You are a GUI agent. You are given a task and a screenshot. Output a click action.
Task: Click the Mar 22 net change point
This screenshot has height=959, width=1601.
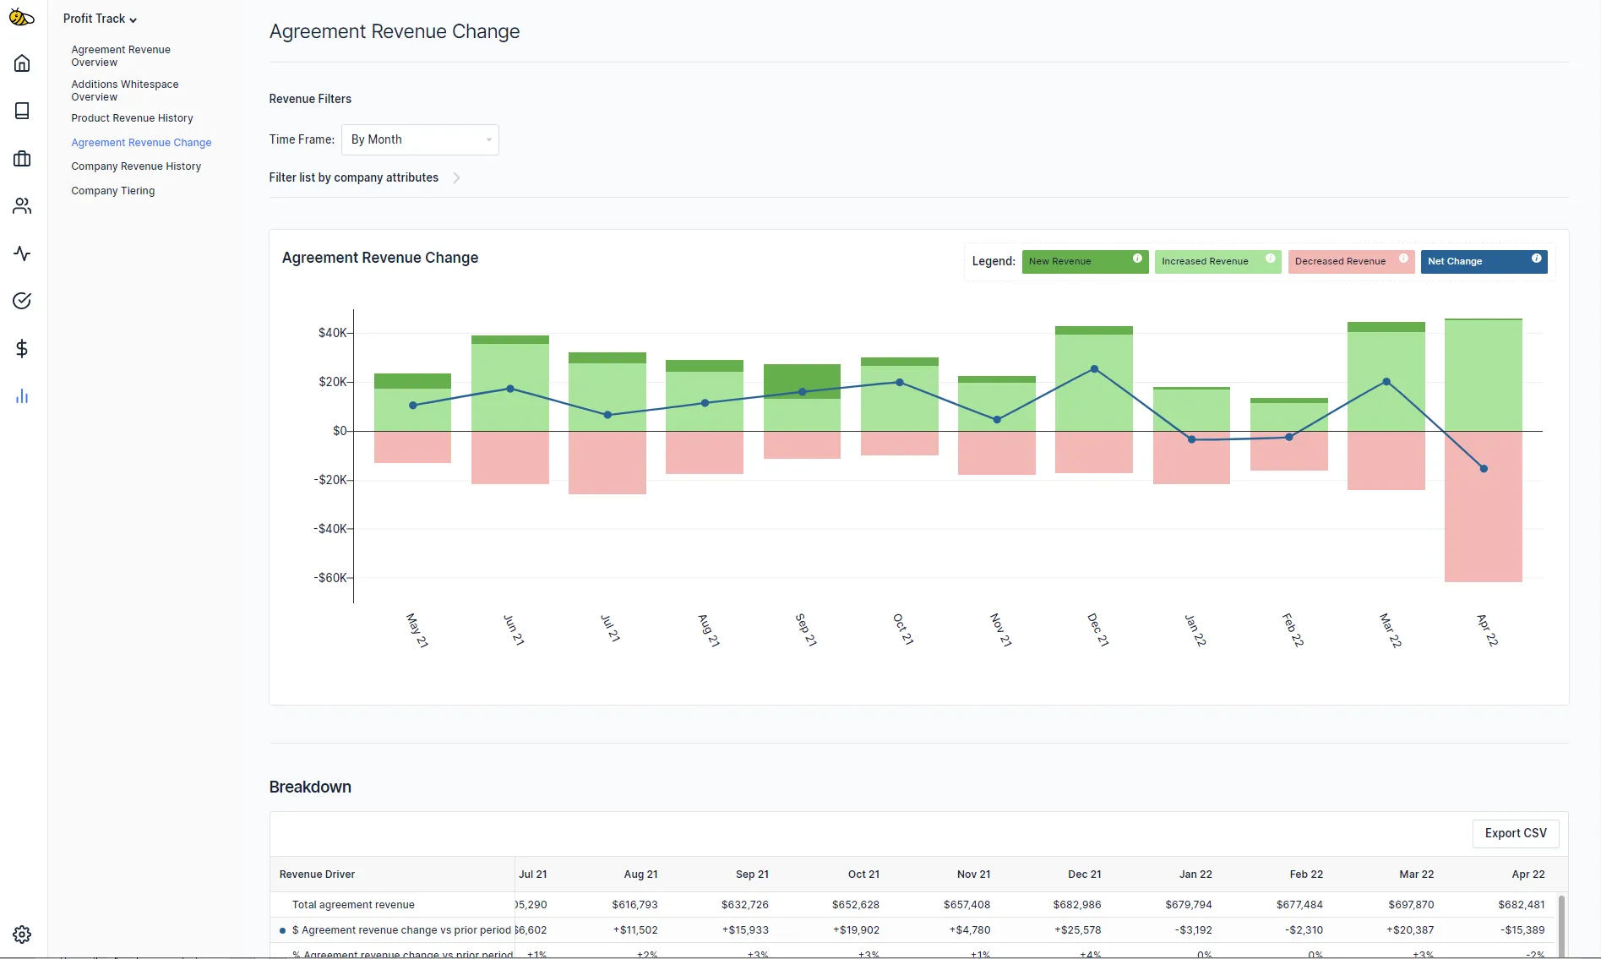1386,382
